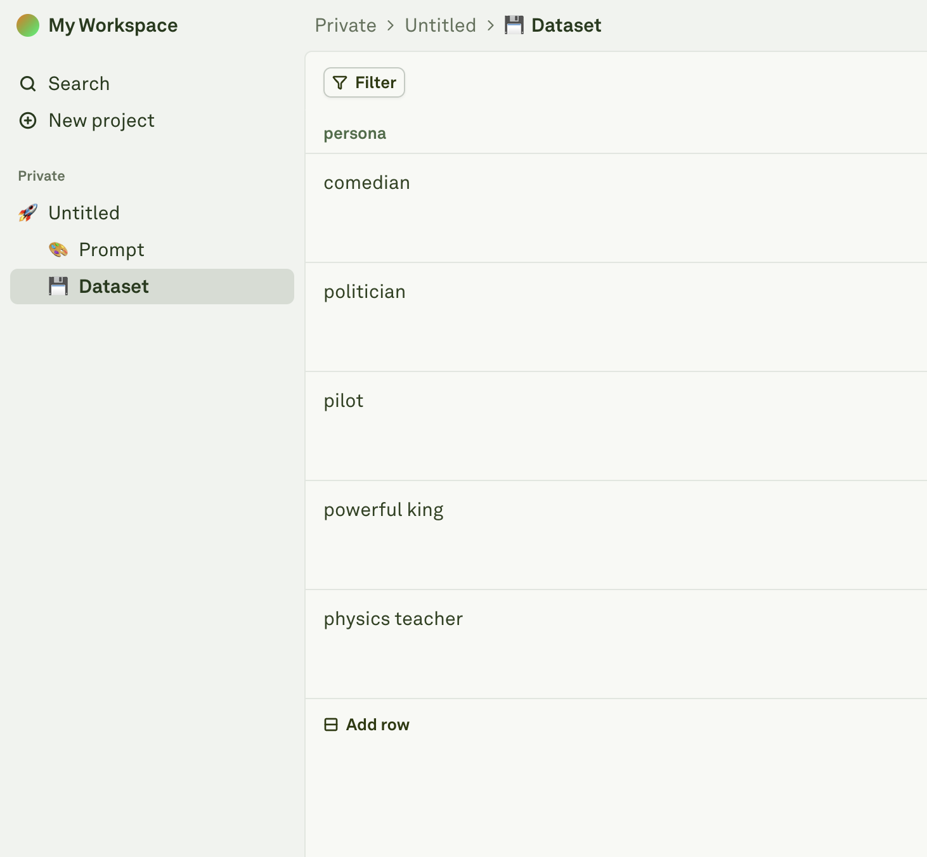Screen dimensions: 927x857
Task: Select the powerful king cell
Action: [616, 535]
